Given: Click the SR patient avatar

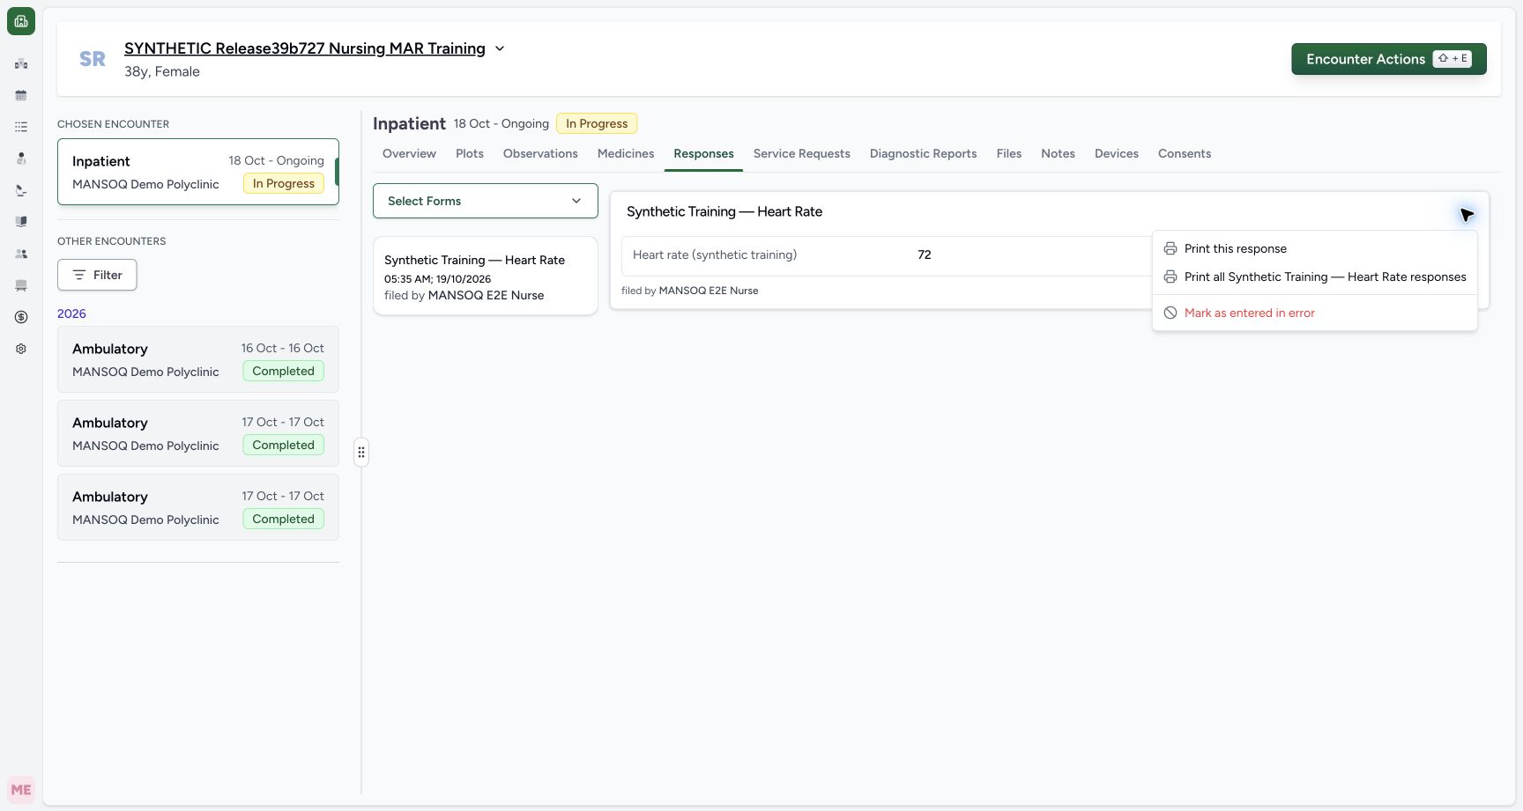Looking at the screenshot, I should pyautogui.click(x=93, y=59).
